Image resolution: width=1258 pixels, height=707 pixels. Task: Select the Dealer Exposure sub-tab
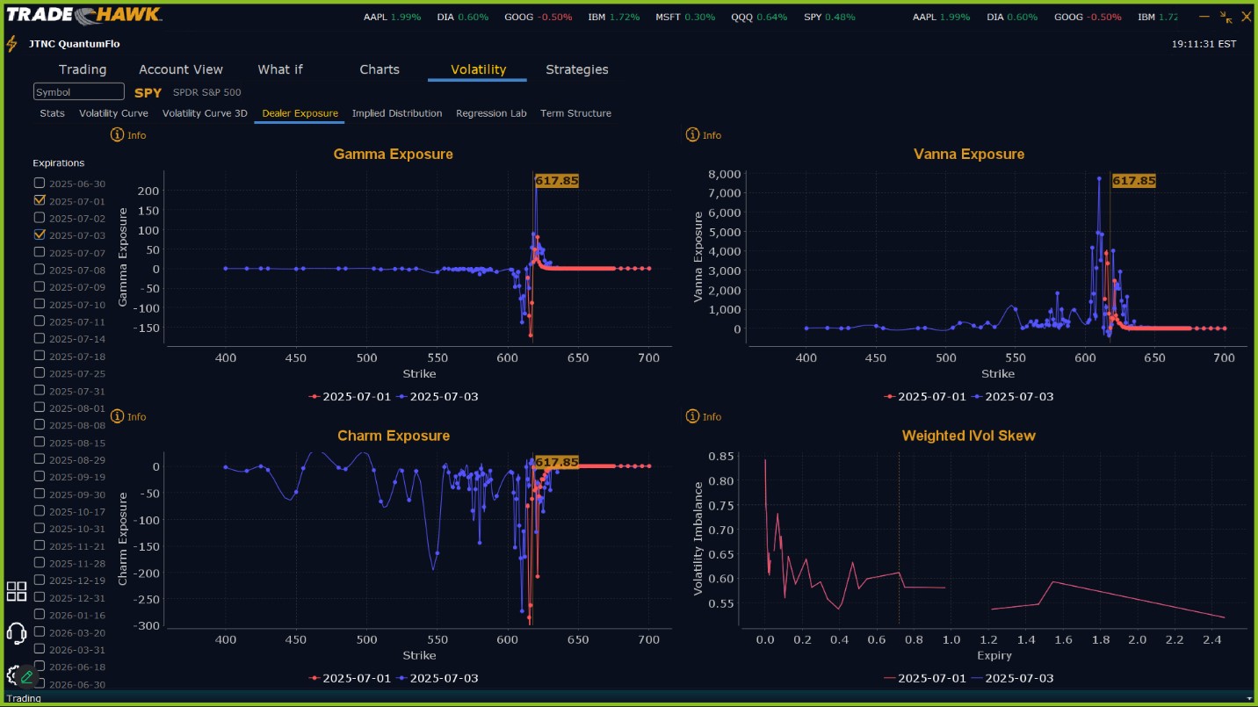tap(300, 113)
